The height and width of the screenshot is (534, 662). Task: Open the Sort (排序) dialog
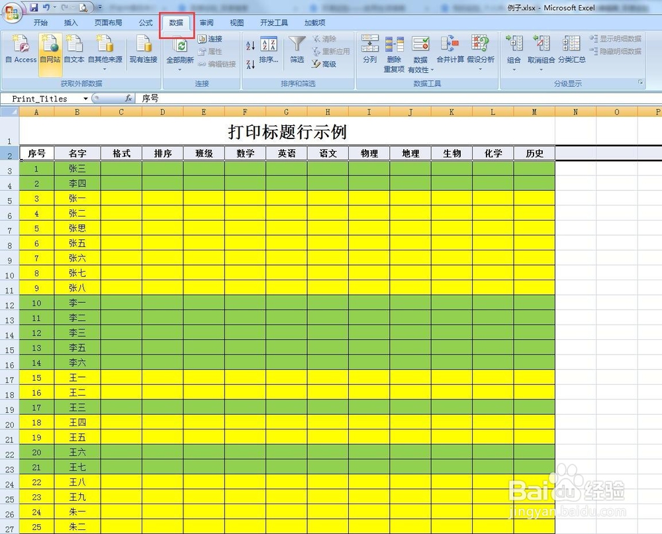(x=269, y=51)
